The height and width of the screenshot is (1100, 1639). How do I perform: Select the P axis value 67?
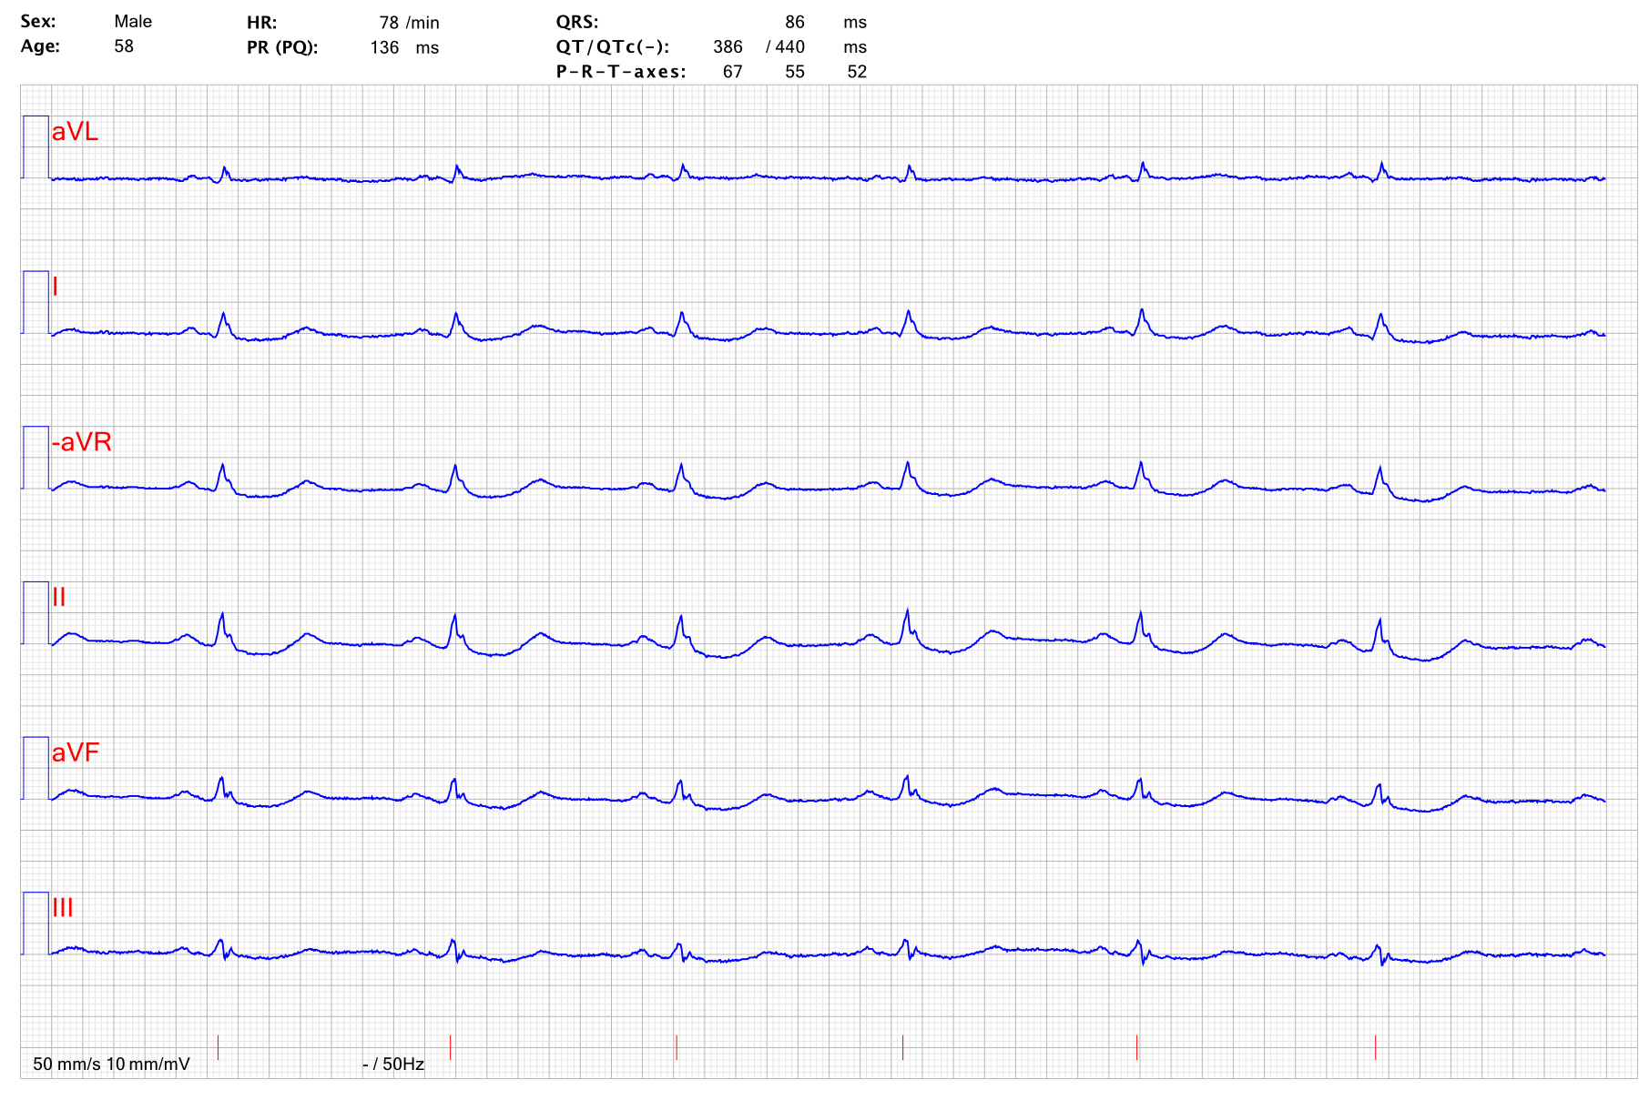(x=733, y=72)
